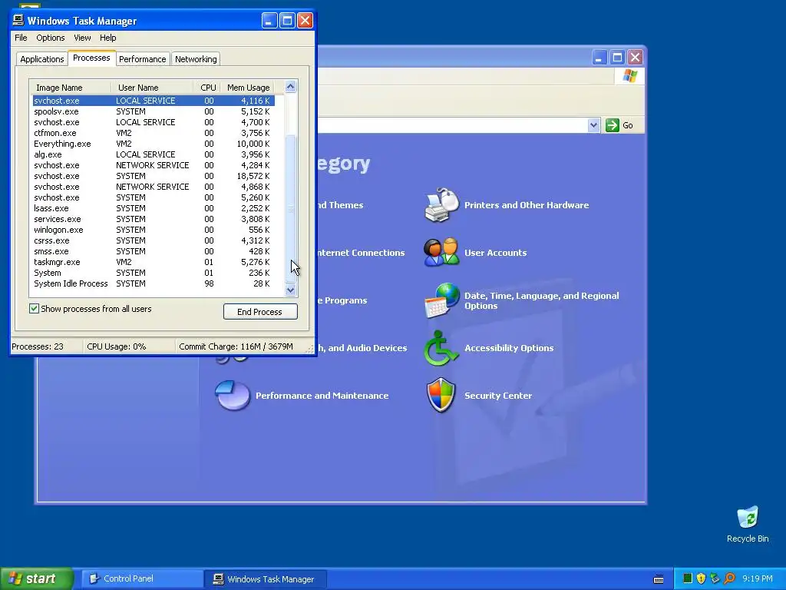Open the User Accounts icon
786x590 pixels.
441,252
